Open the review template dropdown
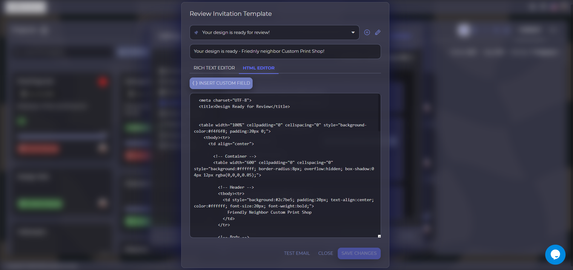This screenshot has width=573, height=270. coord(274,32)
